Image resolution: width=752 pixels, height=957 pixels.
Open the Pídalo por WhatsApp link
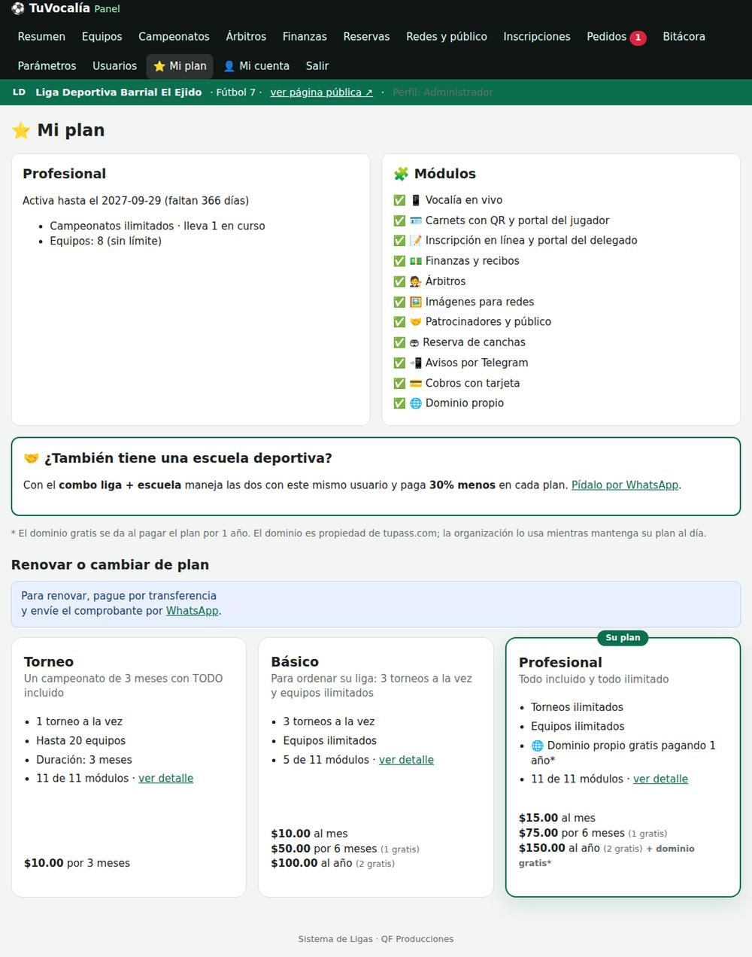[625, 485]
